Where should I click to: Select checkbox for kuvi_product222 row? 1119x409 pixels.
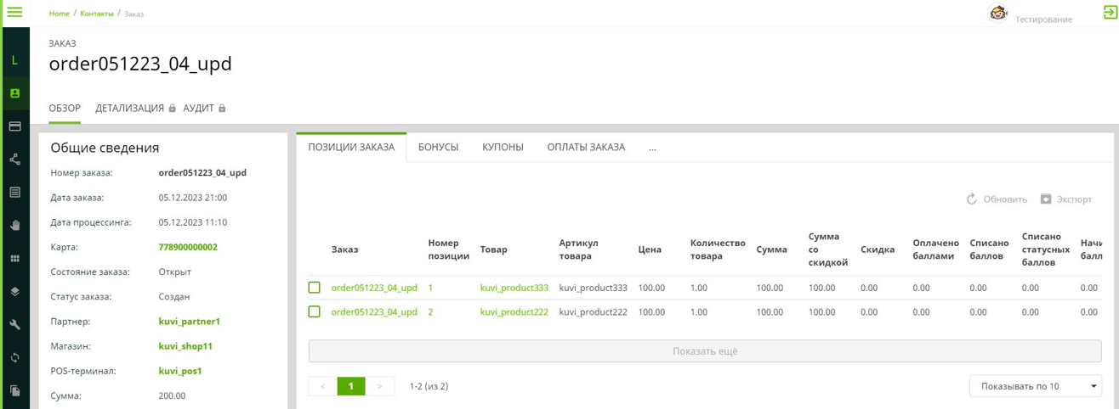[x=315, y=311]
